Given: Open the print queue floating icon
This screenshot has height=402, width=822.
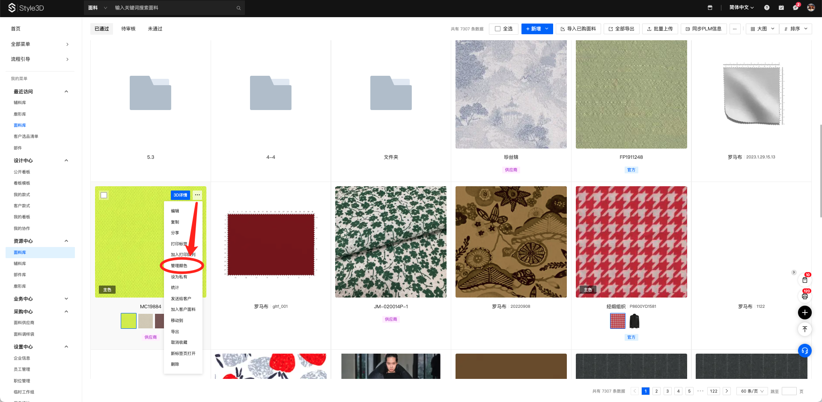Looking at the screenshot, I should [805, 296].
